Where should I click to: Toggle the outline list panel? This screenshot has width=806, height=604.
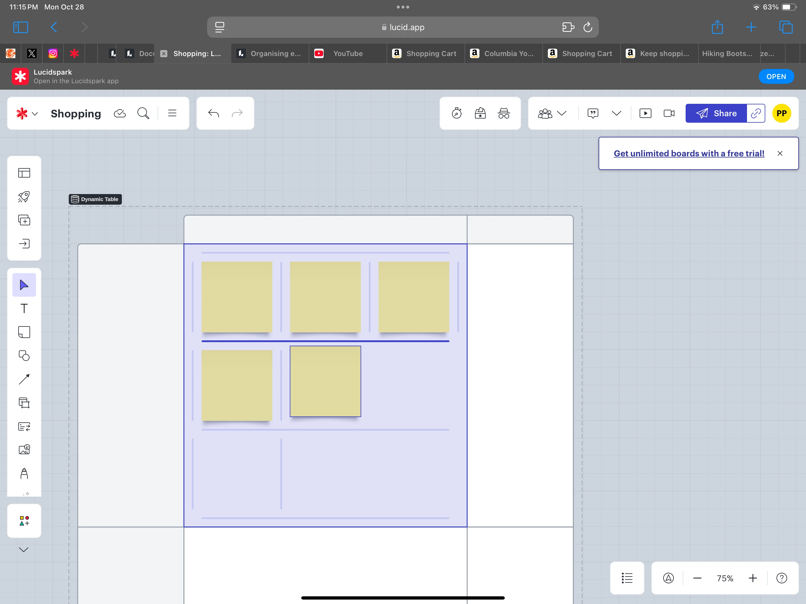pos(627,578)
